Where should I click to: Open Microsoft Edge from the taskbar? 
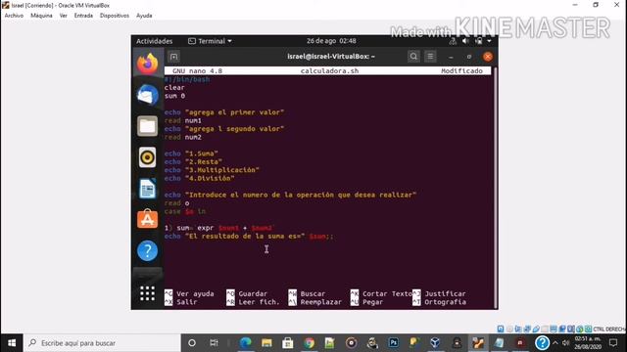click(246, 343)
